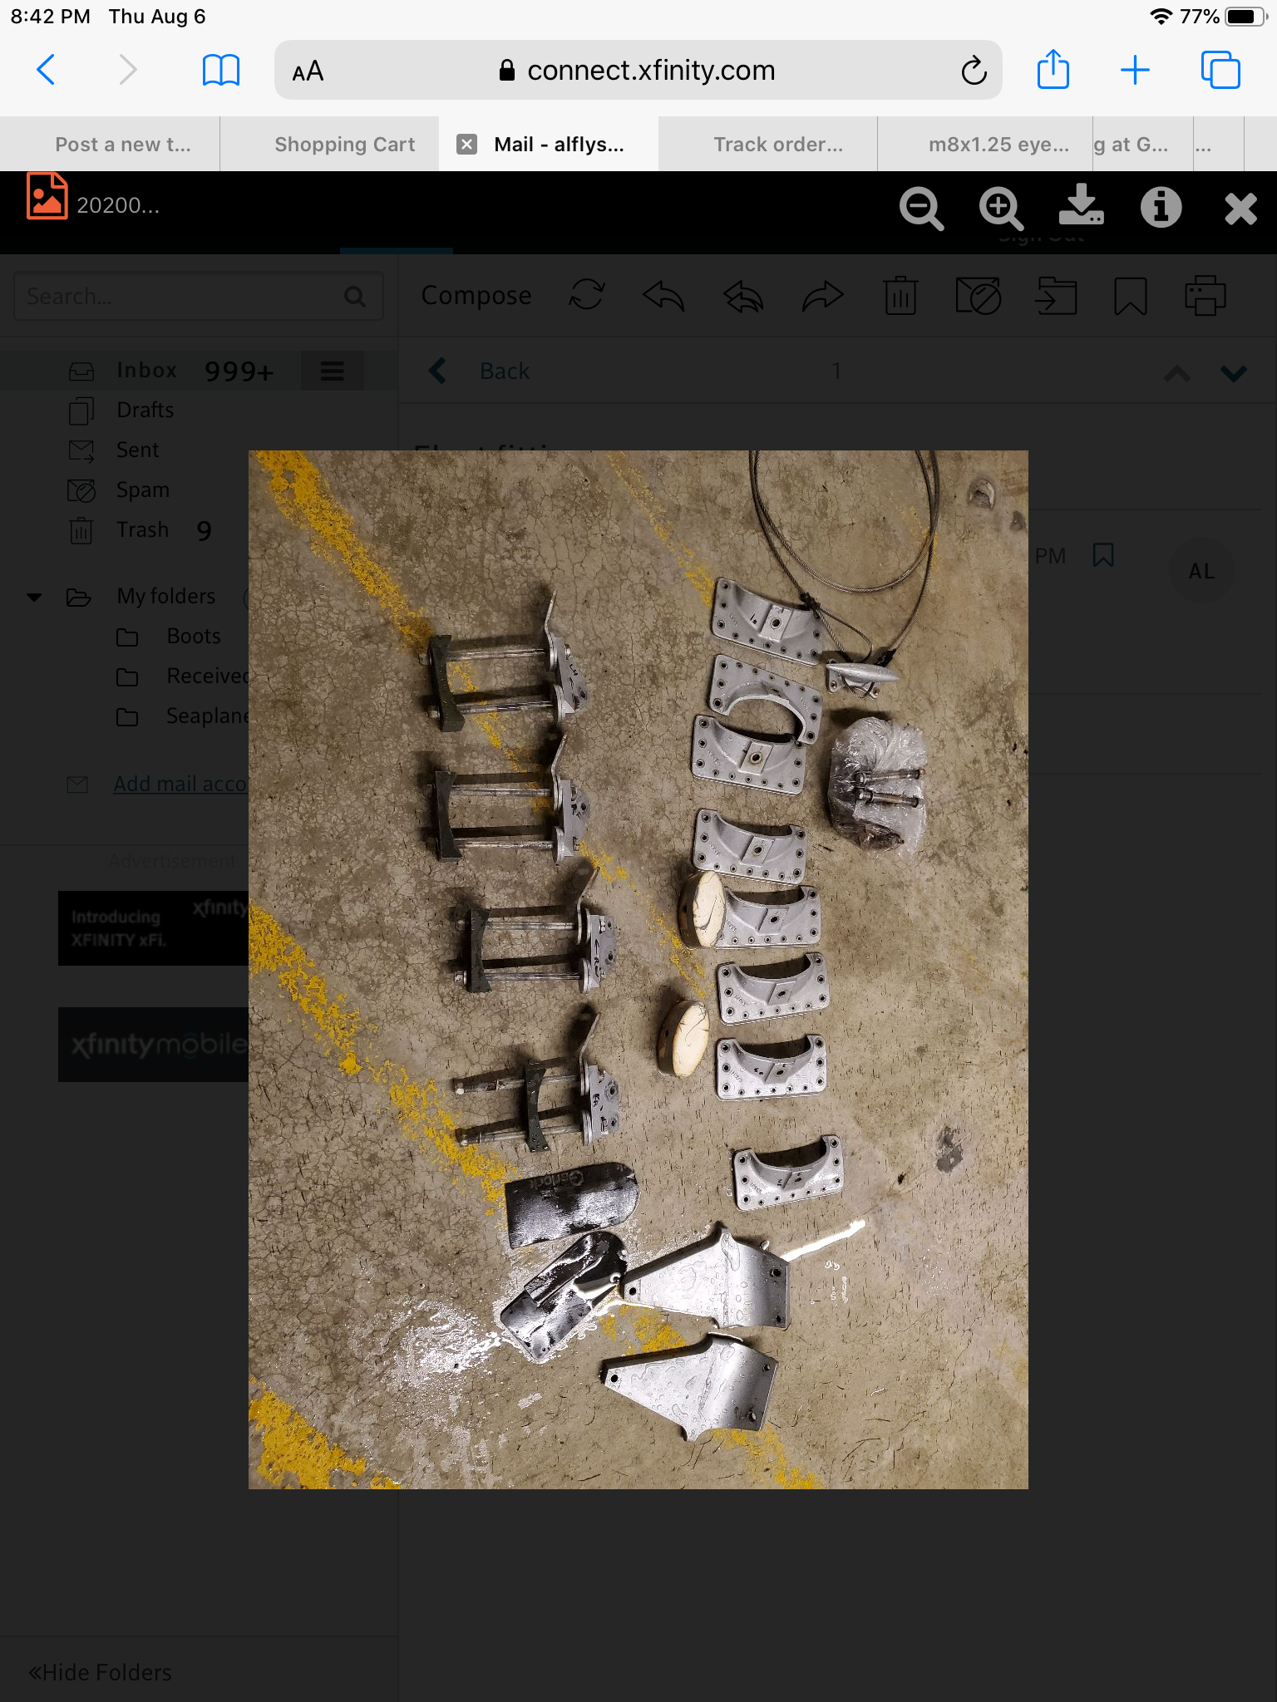Zoom in on the attachment image
Image resolution: width=1277 pixels, height=1702 pixels.
(x=1000, y=208)
